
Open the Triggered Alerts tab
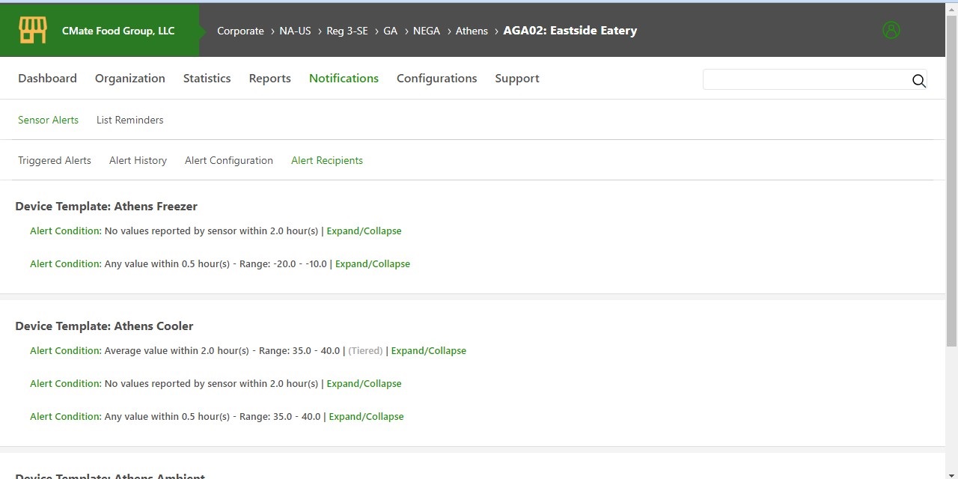click(x=54, y=160)
